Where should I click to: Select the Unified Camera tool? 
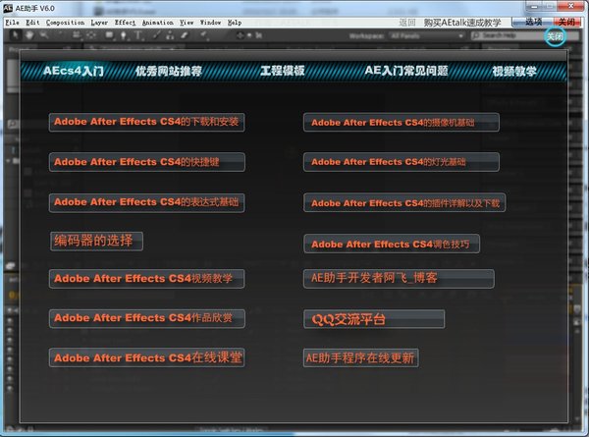[77, 35]
